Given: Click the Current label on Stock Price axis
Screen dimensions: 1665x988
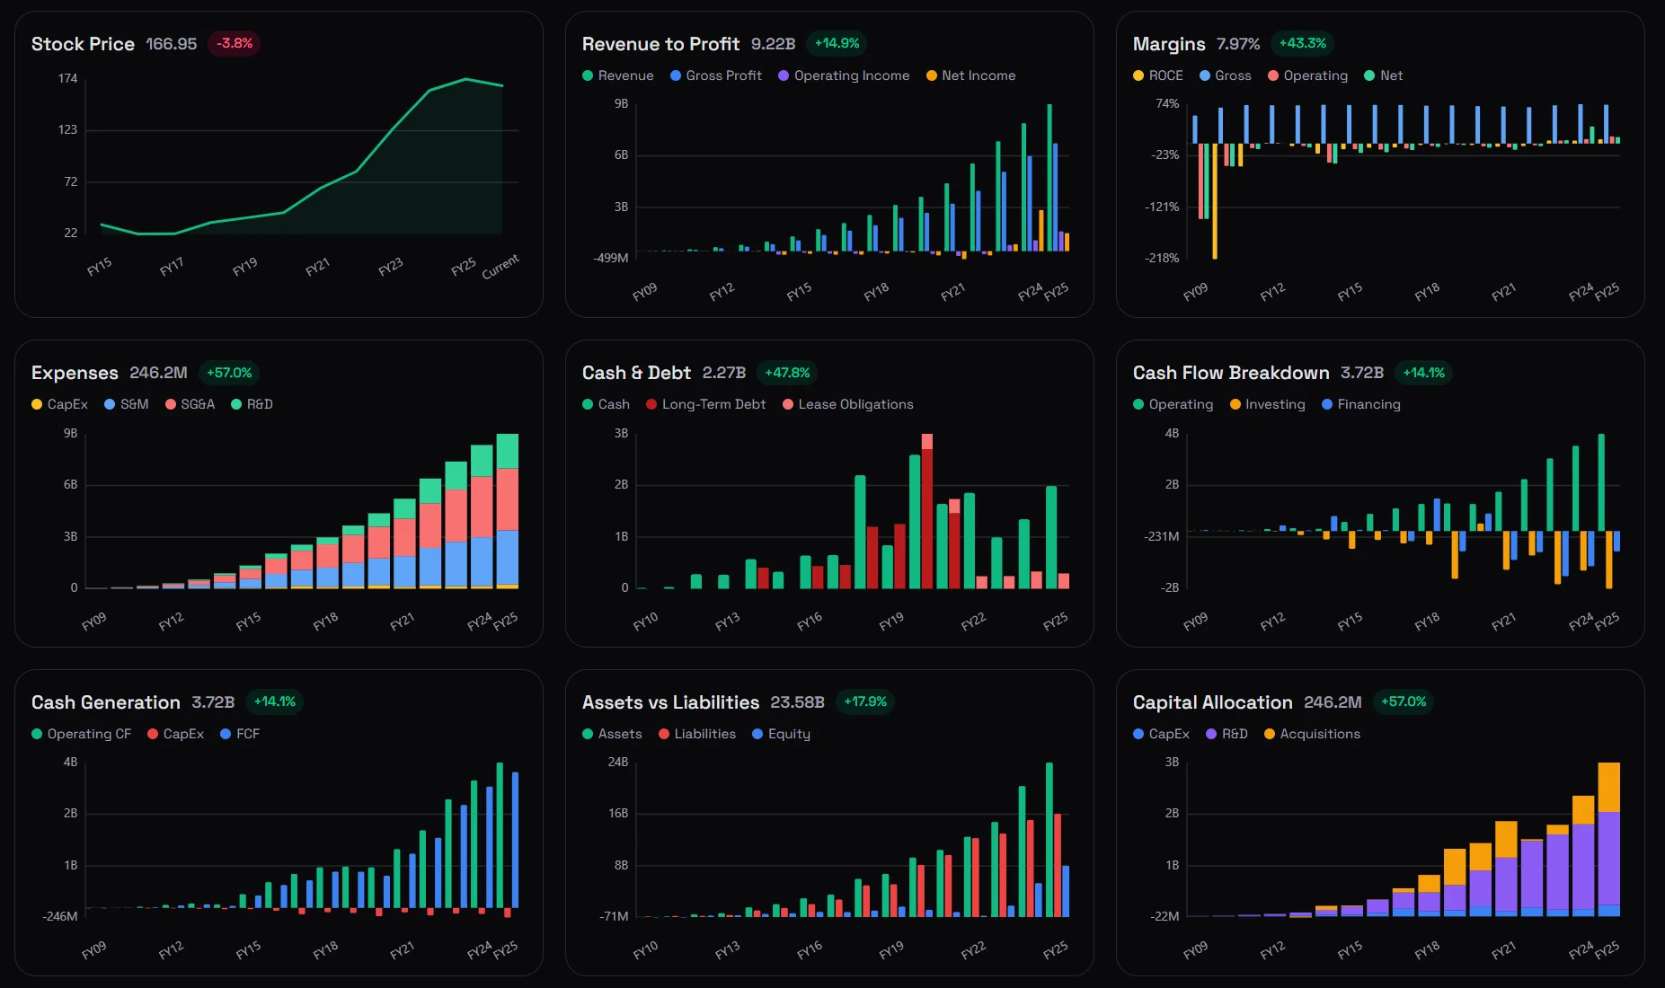Looking at the screenshot, I should pyautogui.click(x=500, y=267).
